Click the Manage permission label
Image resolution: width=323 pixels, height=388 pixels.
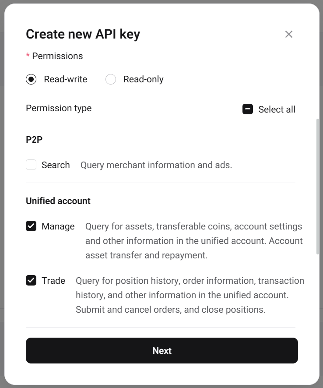click(x=58, y=226)
